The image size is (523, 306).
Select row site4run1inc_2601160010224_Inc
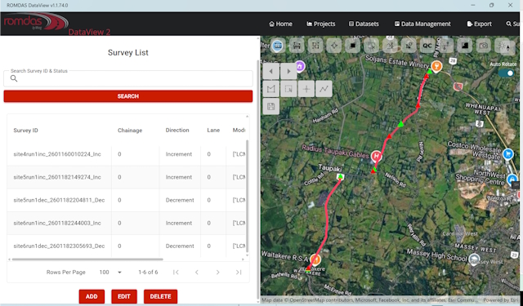pyautogui.click(x=127, y=154)
